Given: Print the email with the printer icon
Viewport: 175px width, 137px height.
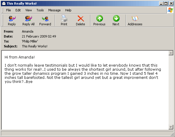Looking at the screenshot, I should pos(64,20).
